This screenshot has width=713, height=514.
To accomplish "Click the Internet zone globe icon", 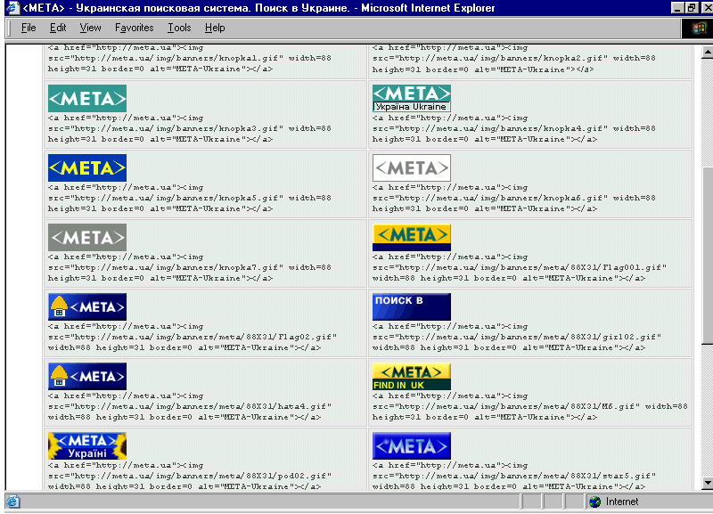I will pyautogui.click(x=594, y=502).
